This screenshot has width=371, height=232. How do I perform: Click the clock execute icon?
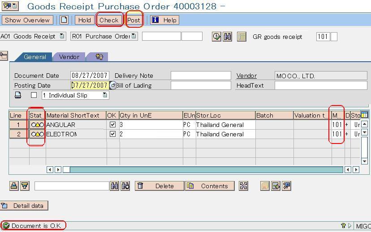click(x=216, y=37)
